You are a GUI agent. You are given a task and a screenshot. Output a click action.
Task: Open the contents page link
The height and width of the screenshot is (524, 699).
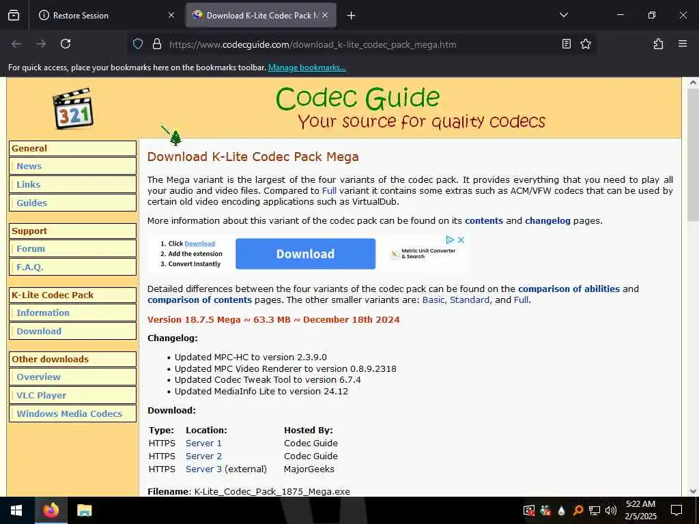484,220
